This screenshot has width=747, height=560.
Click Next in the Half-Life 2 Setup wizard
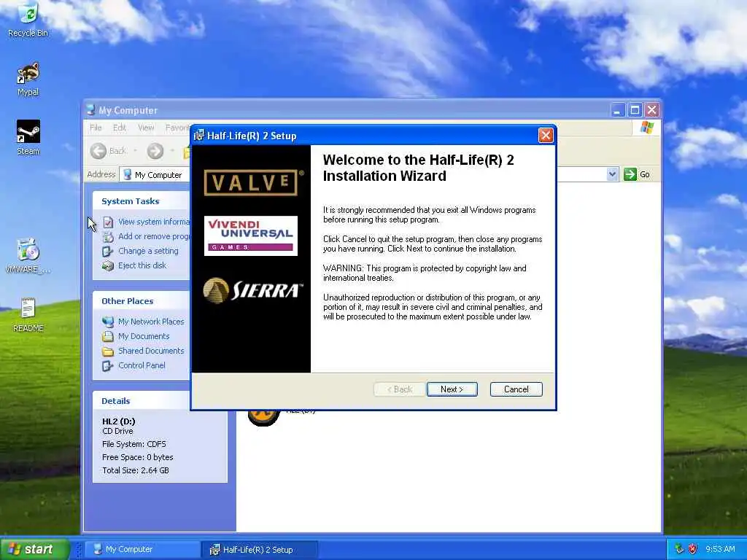click(x=452, y=389)
